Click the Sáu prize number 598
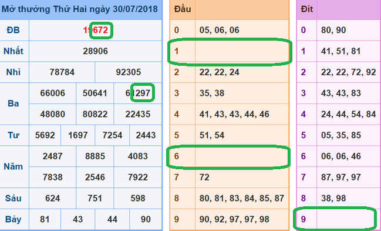This screenshot has width=381, height=231. 138,198
